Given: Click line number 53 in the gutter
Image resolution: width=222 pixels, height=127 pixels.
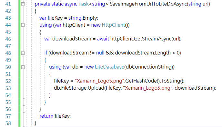Looking at the screenshot, I should (8, 88).
